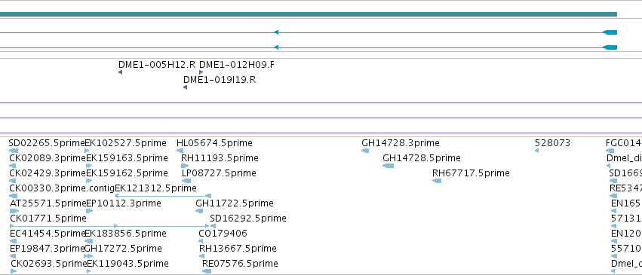
Task: Click the RH13667.5prime feature label
Action: (238, 249)
